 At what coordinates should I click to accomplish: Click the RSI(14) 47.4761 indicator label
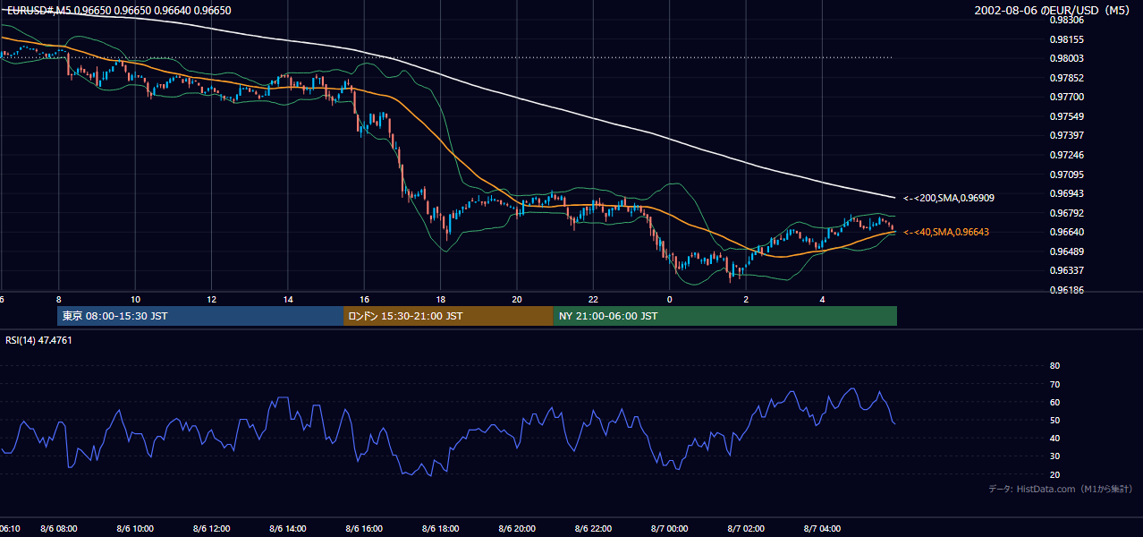coord(38,340)
